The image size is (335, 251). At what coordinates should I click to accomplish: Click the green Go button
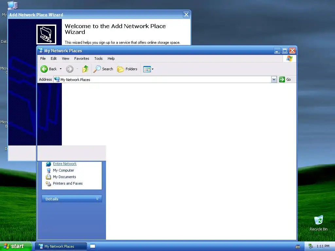[285, 79]
